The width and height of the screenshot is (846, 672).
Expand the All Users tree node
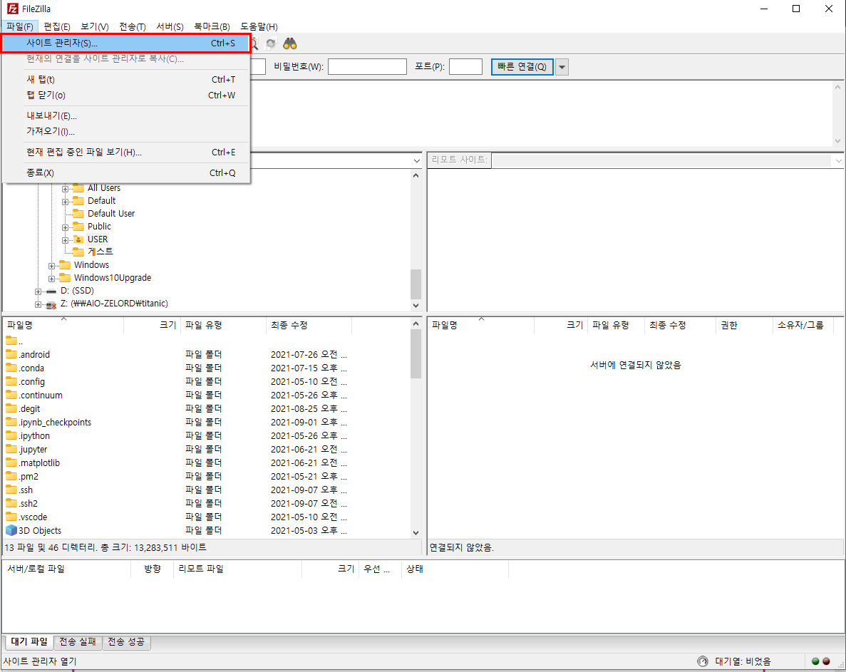[66, 189]
